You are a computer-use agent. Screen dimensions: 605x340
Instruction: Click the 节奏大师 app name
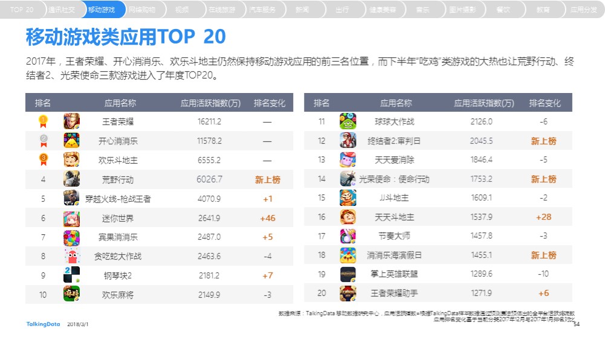[394, 236]
